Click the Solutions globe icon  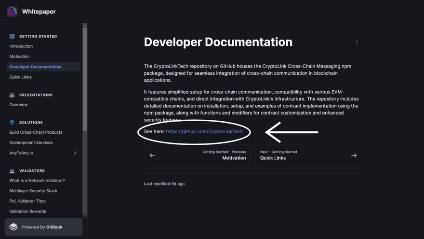[x=13, y=123]
